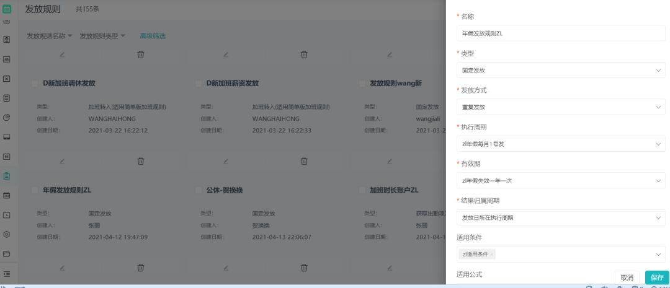Expand the 适用条件 multi-select dropdown arrow
The width and height of the screenshot is (670, 288).
pyautogui.click(x=658, y=255)
